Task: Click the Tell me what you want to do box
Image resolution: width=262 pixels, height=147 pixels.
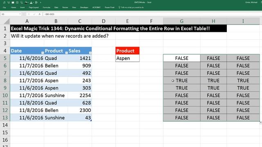Action: click(132, 7)
